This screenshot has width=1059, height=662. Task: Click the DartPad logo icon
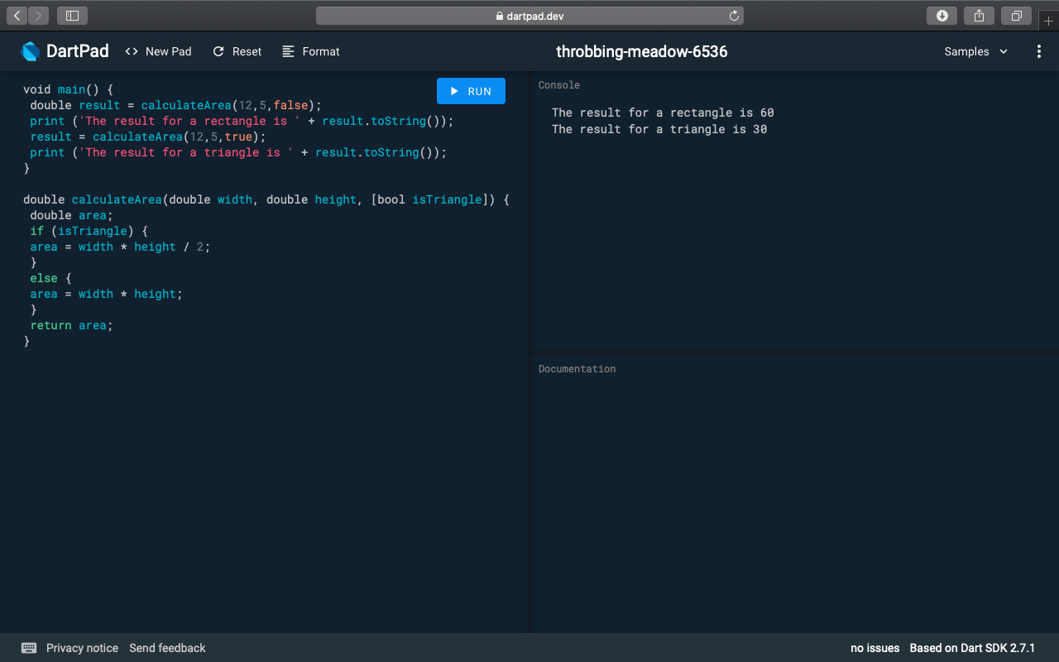pos(31,51)
